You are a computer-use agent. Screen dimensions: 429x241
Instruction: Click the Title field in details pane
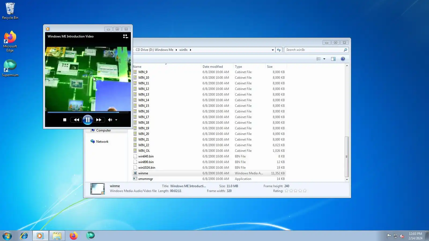tap(188, 186)
